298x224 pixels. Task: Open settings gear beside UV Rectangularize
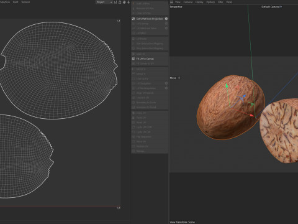tap(166, 88)
